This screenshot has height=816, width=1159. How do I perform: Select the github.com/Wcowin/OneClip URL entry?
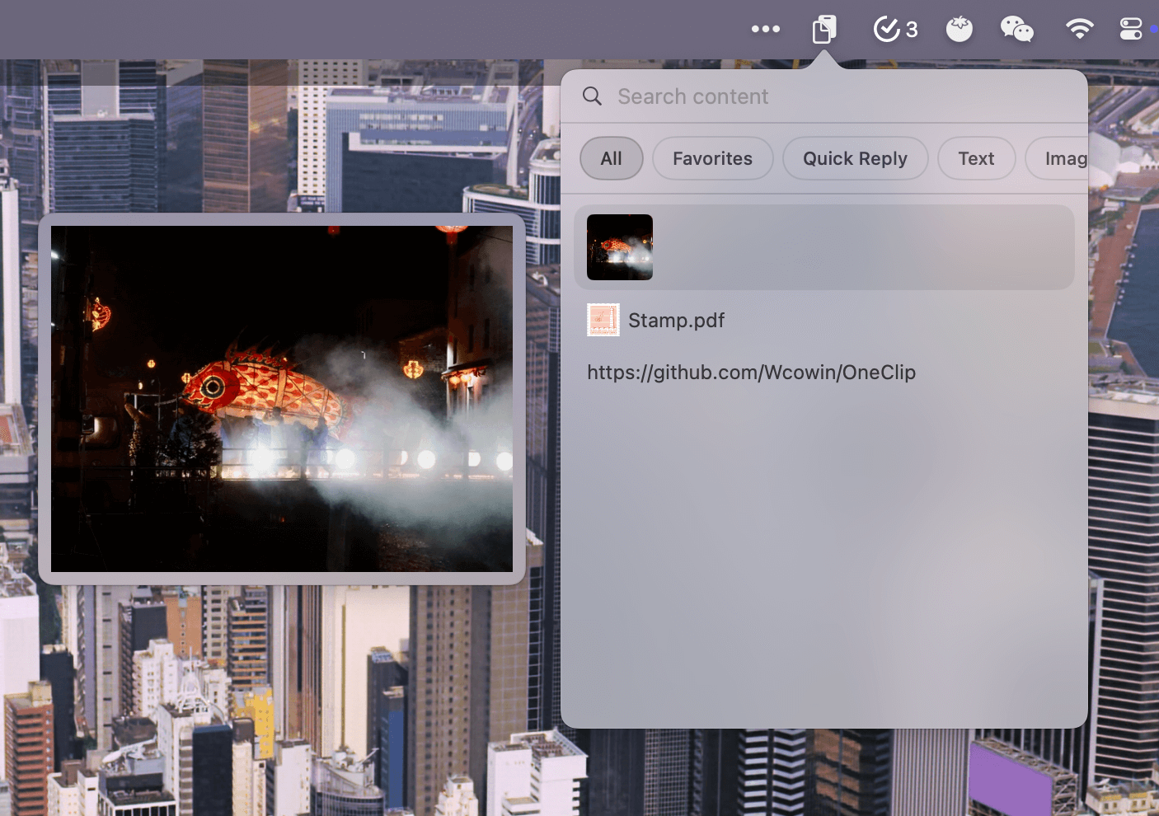click(x=751, y=373)
